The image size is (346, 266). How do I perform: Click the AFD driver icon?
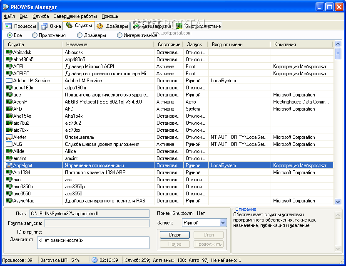[9, 109]
